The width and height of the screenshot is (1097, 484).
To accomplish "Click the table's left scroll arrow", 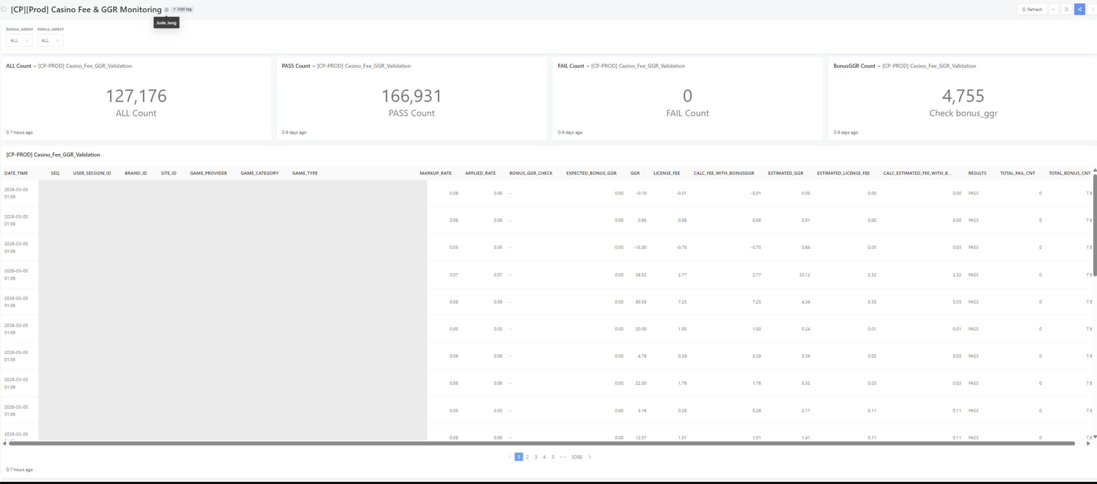I will 4,444.
